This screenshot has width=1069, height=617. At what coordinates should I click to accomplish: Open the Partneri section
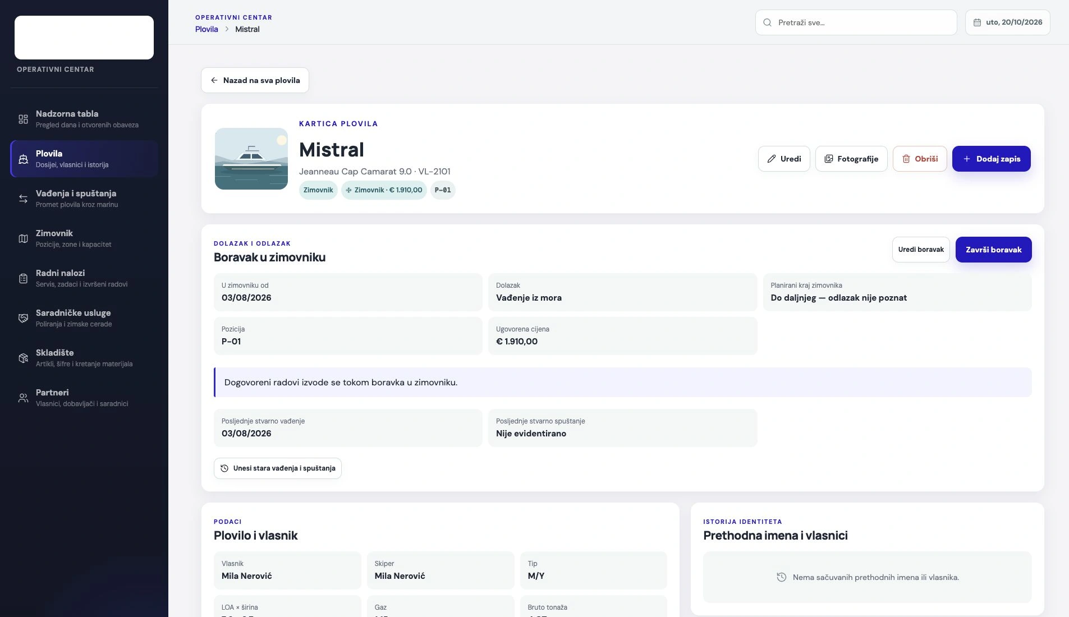pos(84,398)
